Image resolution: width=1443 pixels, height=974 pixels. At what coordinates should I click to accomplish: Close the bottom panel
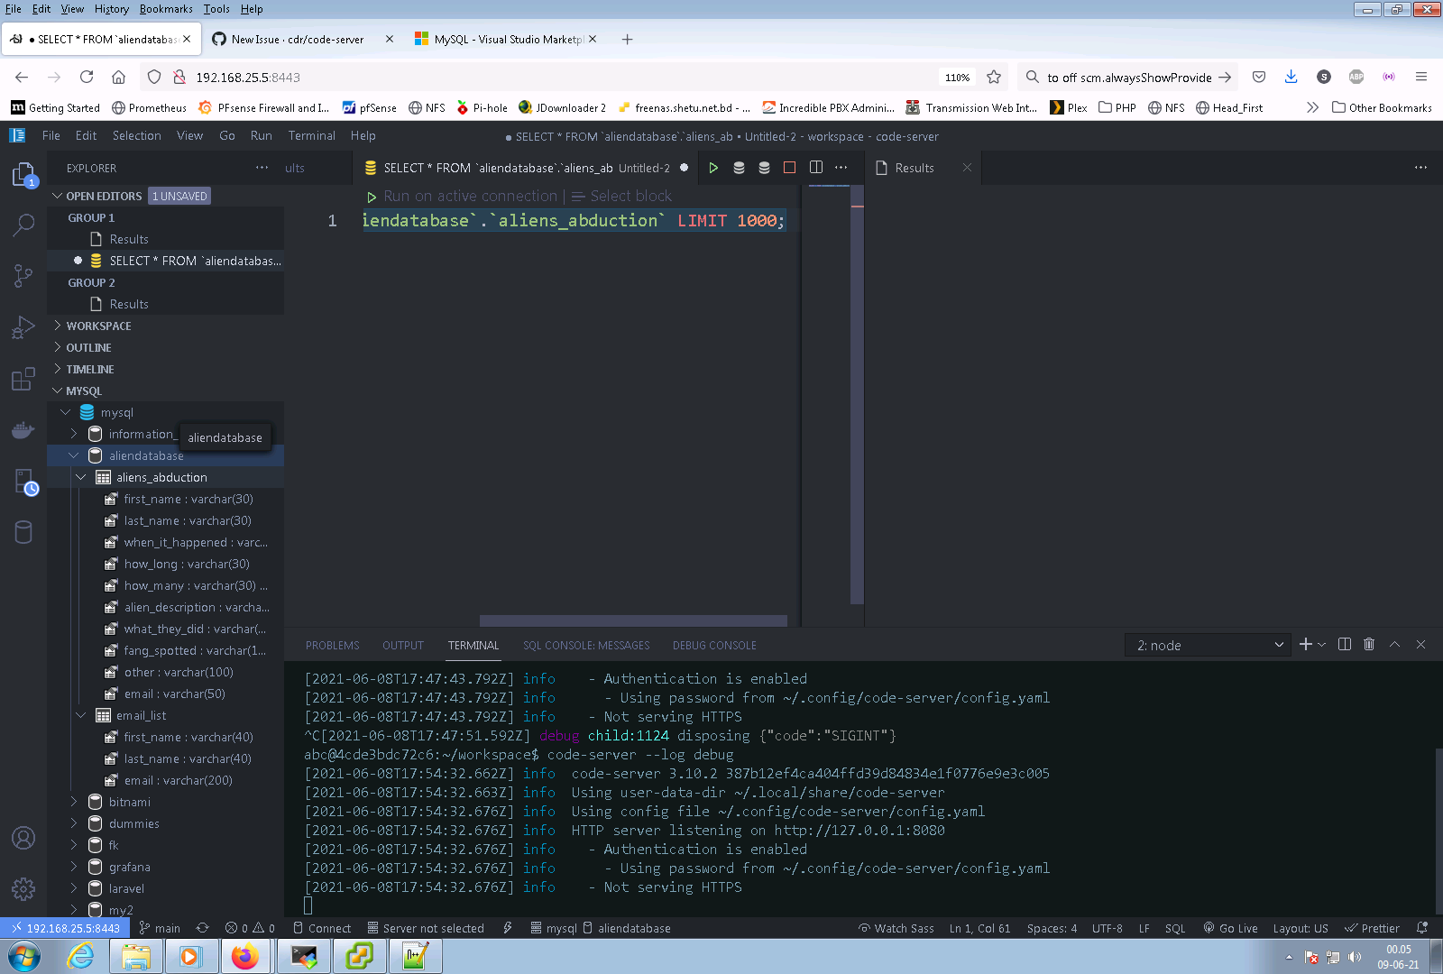pos(1420,644)
